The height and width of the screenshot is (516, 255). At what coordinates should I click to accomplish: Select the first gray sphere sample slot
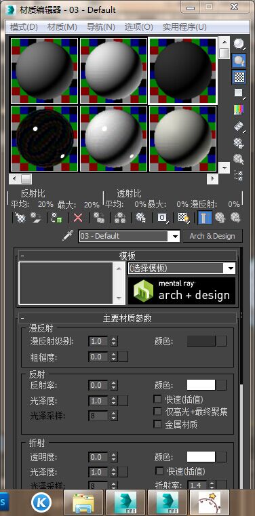[x=44, y=71]
